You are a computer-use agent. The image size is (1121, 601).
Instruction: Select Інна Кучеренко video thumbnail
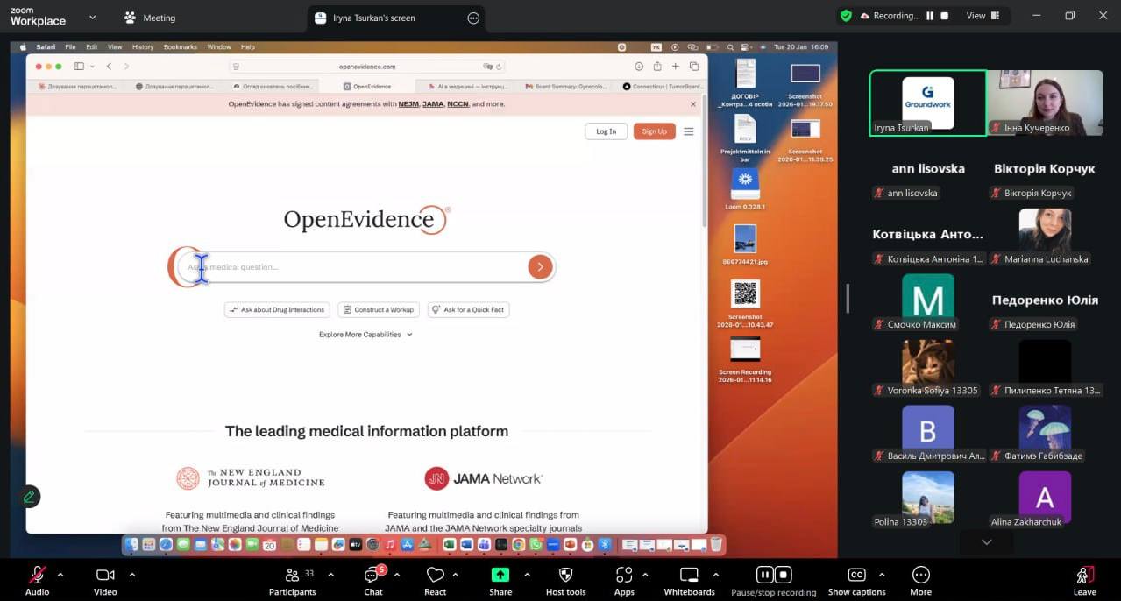coord(1045,103)
